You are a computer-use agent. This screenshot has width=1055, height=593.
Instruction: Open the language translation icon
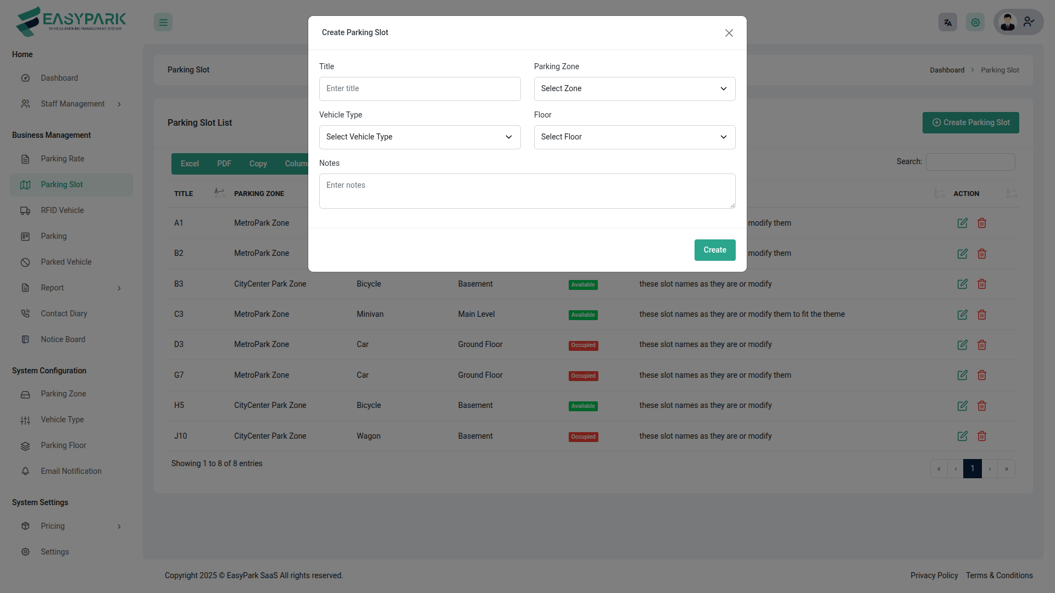point(947,22)
